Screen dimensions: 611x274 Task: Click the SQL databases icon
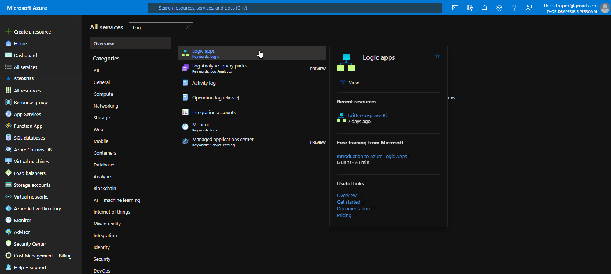[x=8, y=138]
